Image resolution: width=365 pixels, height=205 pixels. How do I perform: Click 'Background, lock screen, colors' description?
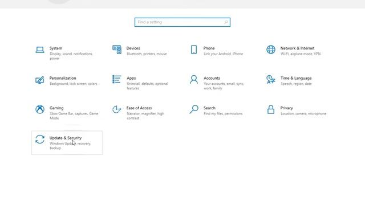[x=74, y=84]
